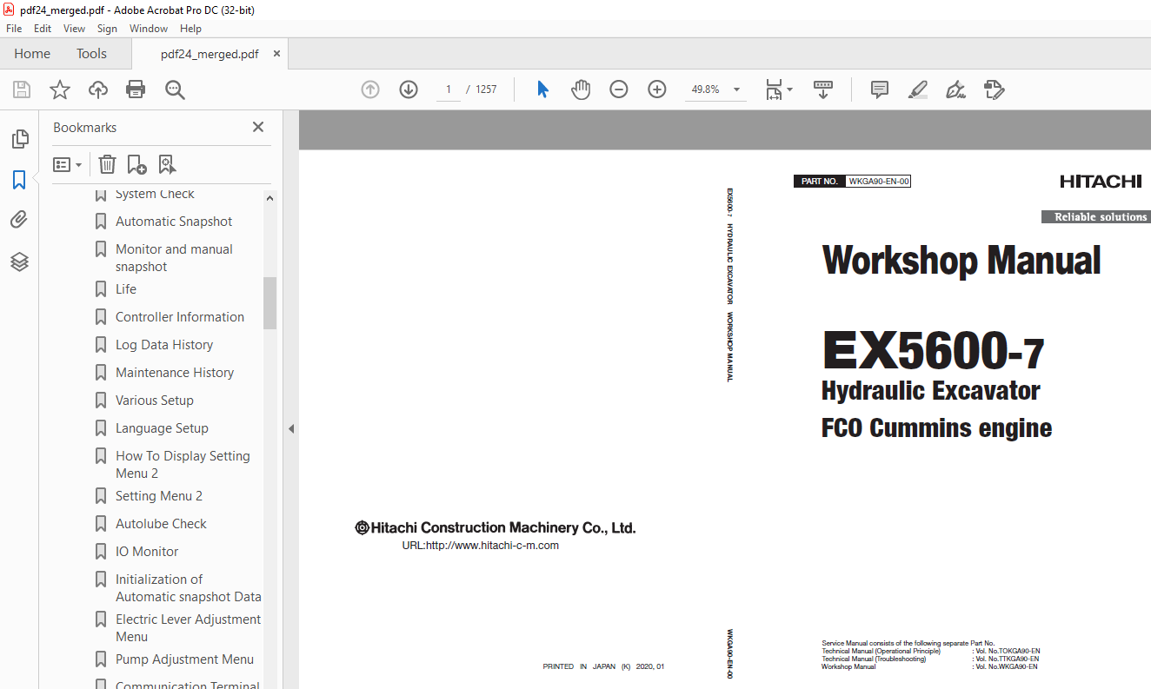The width and height of the screenshot is (1151, 689).
Task: Open the Sign menu
Action: pos(107,29)
